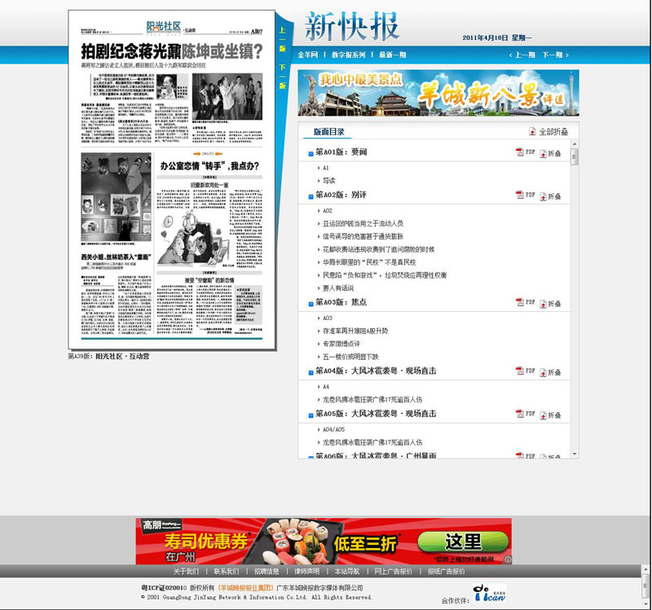652x610 pixels.
Task: Open the A04/A05 item in the list
Action: click(x=333, y=429)
